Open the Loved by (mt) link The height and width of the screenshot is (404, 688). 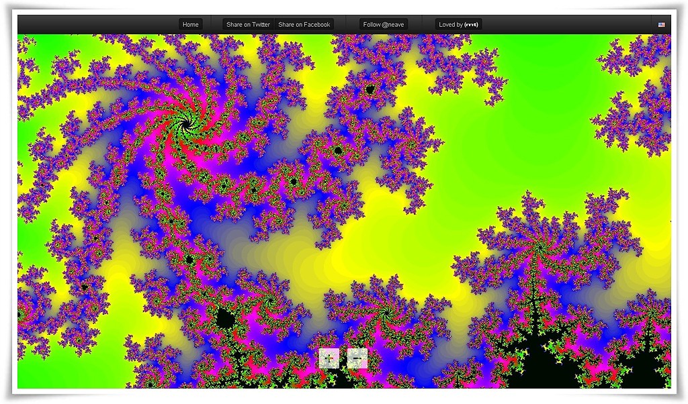[x=458, y=25]
